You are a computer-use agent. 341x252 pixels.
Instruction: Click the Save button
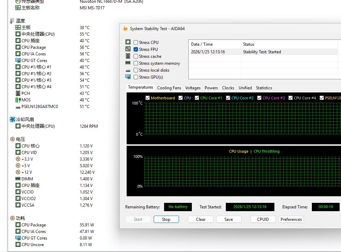229,219
